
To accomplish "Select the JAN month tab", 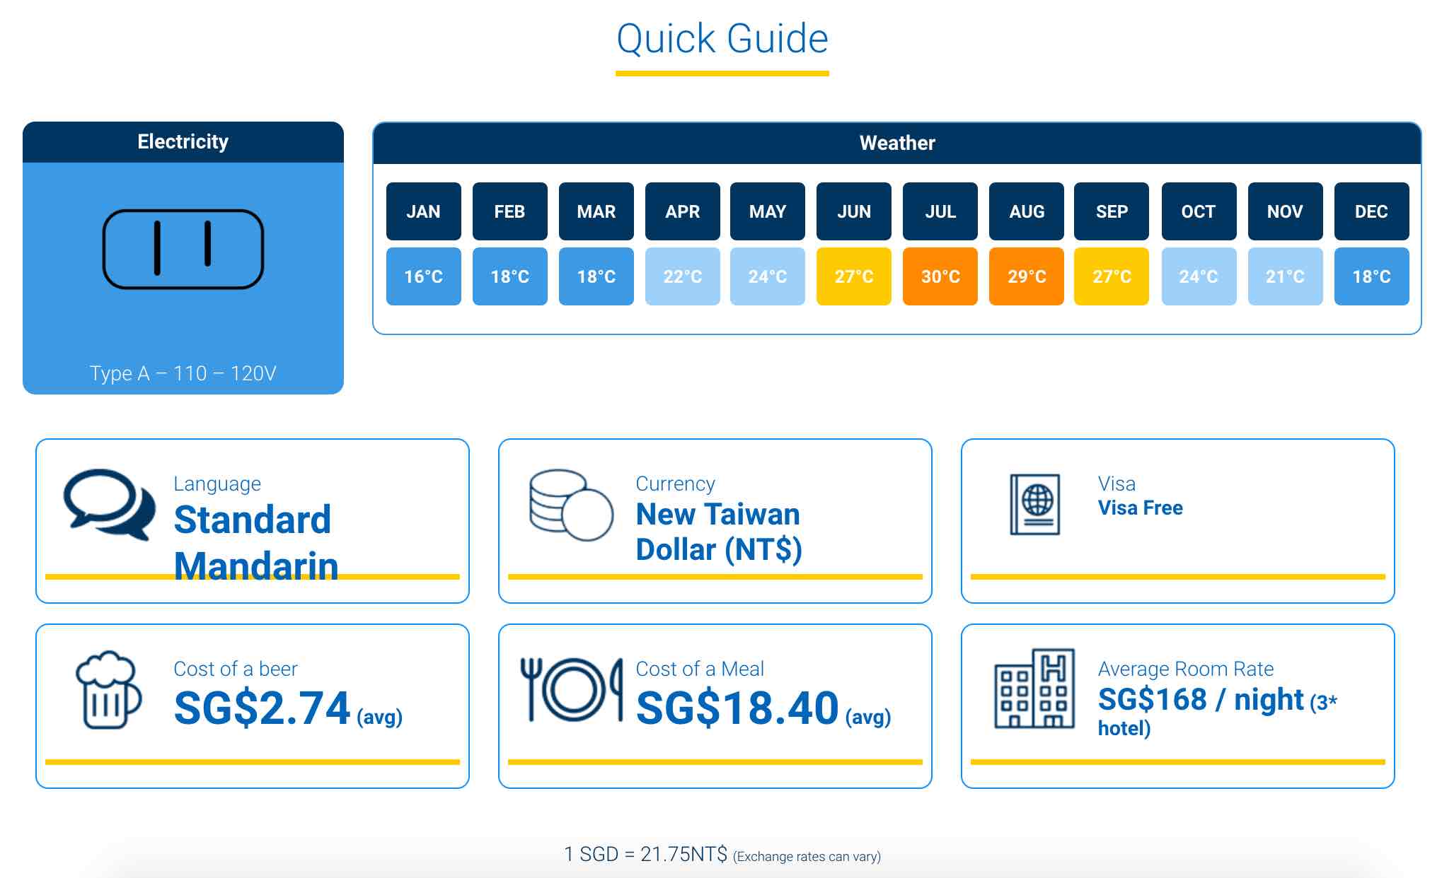I will (x=423, y=211).
